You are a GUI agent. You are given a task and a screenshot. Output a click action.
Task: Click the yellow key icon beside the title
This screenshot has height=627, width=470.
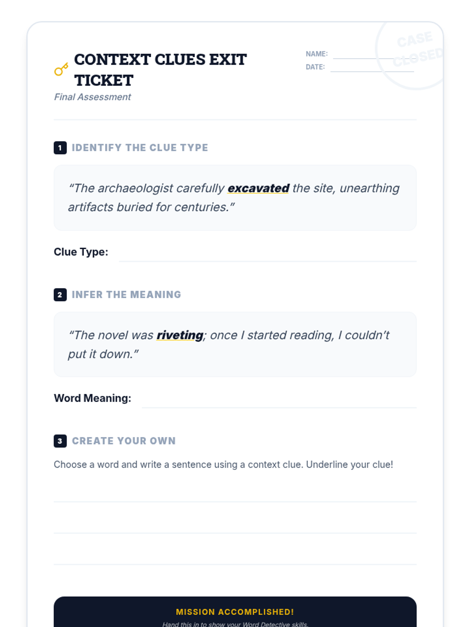point(61,70)
